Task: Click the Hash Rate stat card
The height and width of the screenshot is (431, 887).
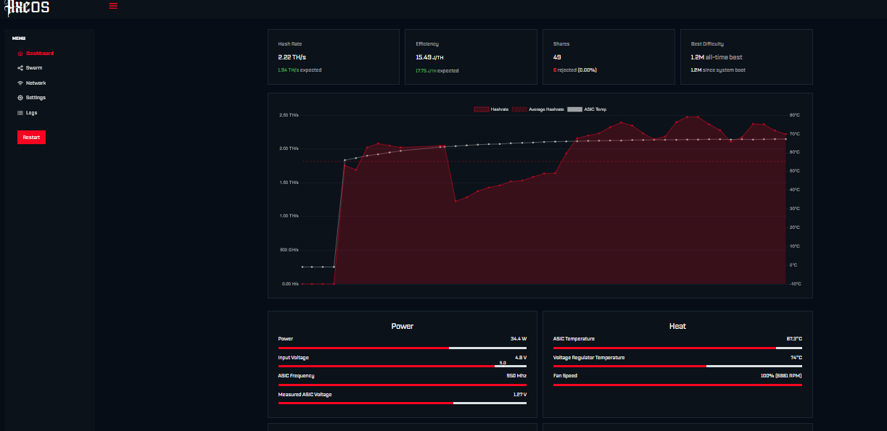Action: (x=333, y=57)
